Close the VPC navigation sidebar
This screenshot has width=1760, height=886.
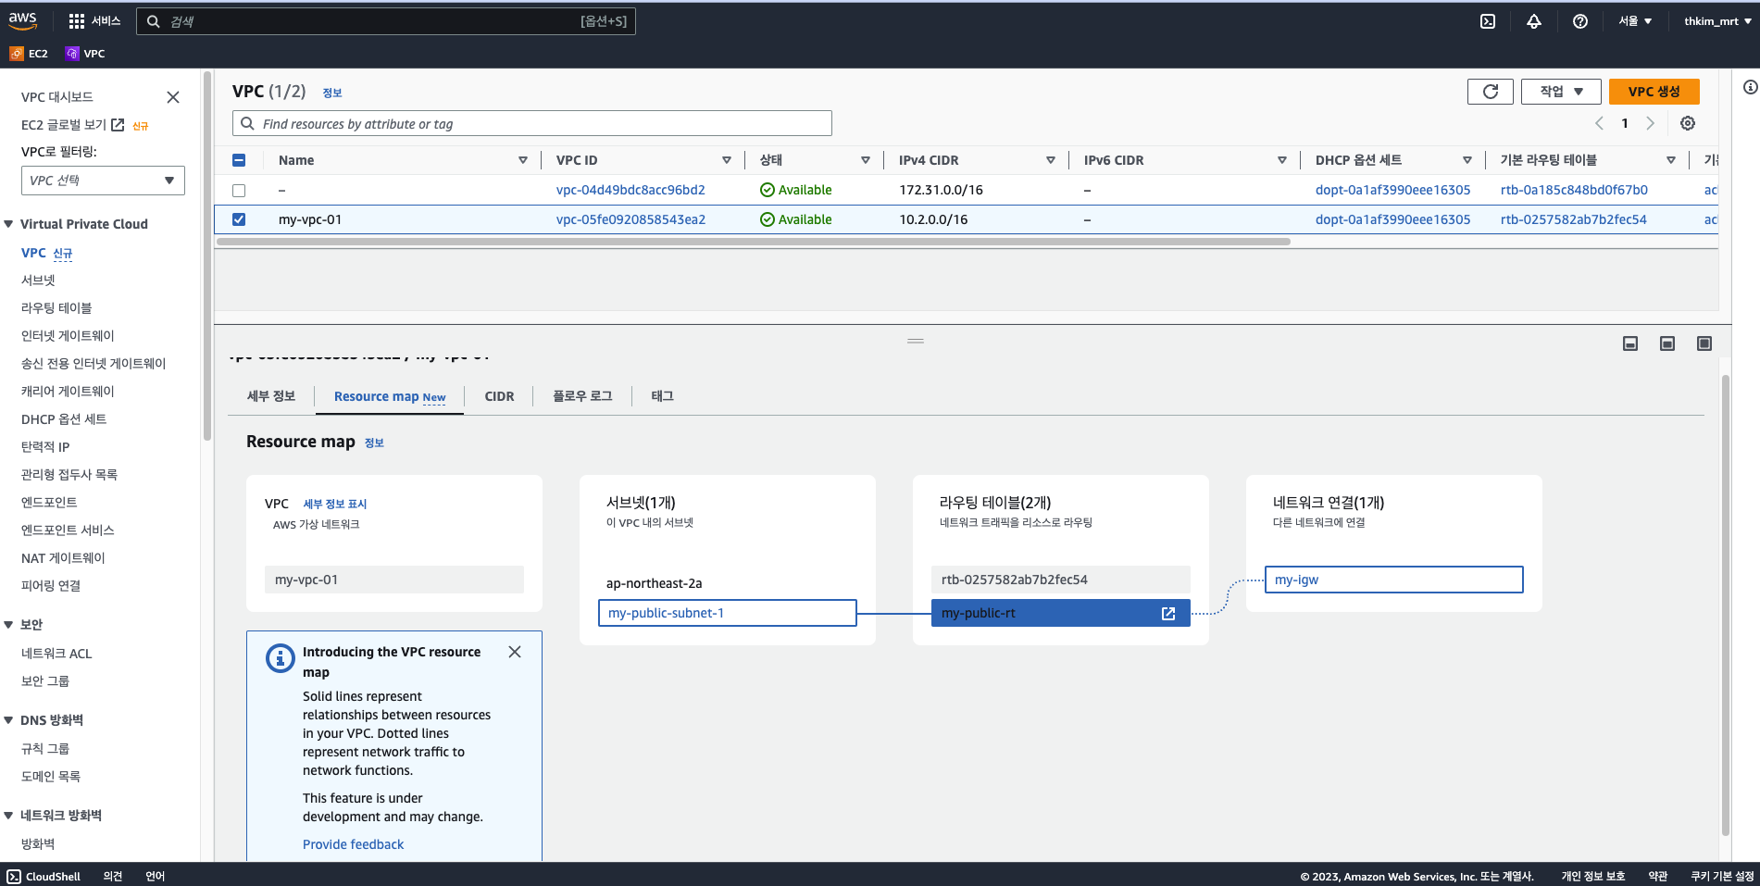coord(173,97)
